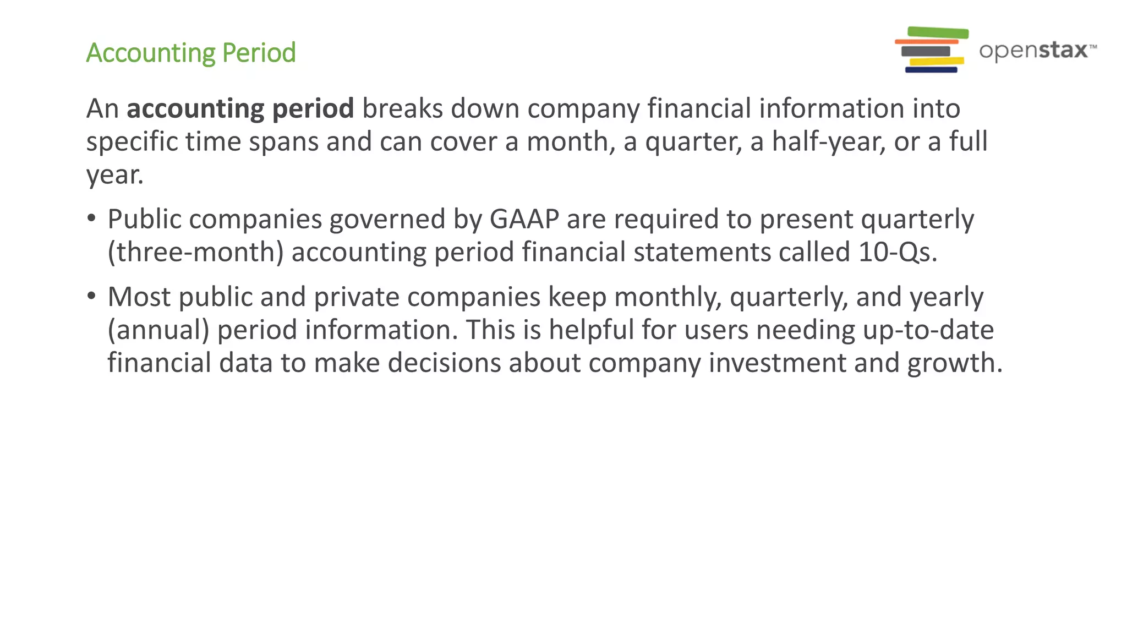Click the yellow bar of the logo
The image size is (1127, 634).
936,61
